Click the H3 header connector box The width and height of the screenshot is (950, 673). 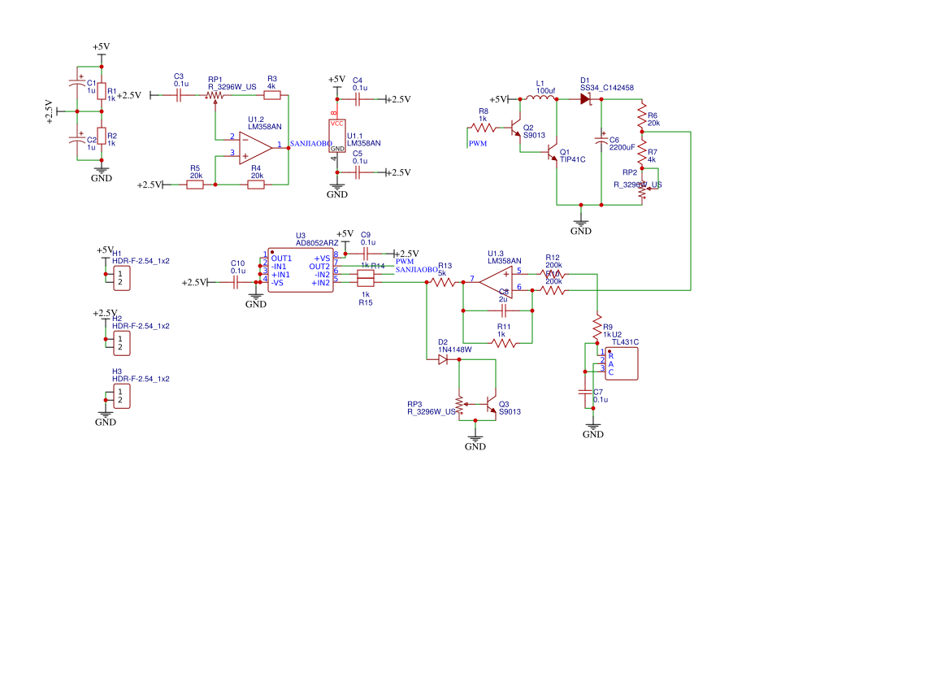[122, 396]
